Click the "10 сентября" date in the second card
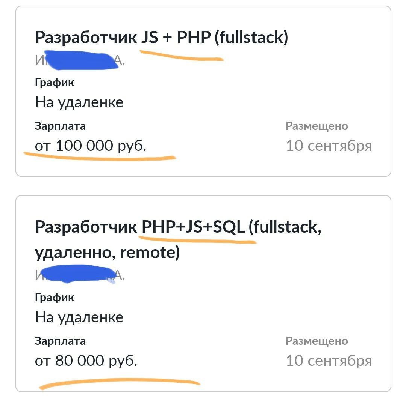The height and width of the screenshot is (397, 406). pos(329,361)
